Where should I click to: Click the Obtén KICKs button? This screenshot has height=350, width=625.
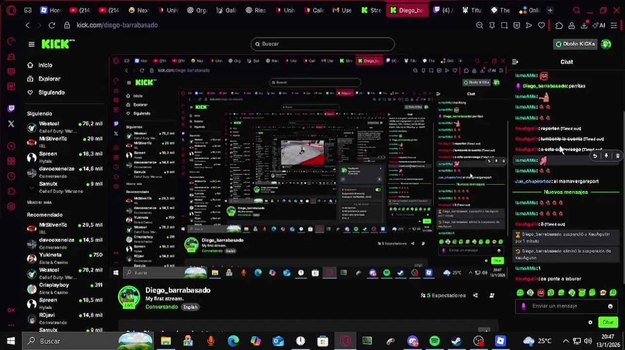click(x=576, y=44)
